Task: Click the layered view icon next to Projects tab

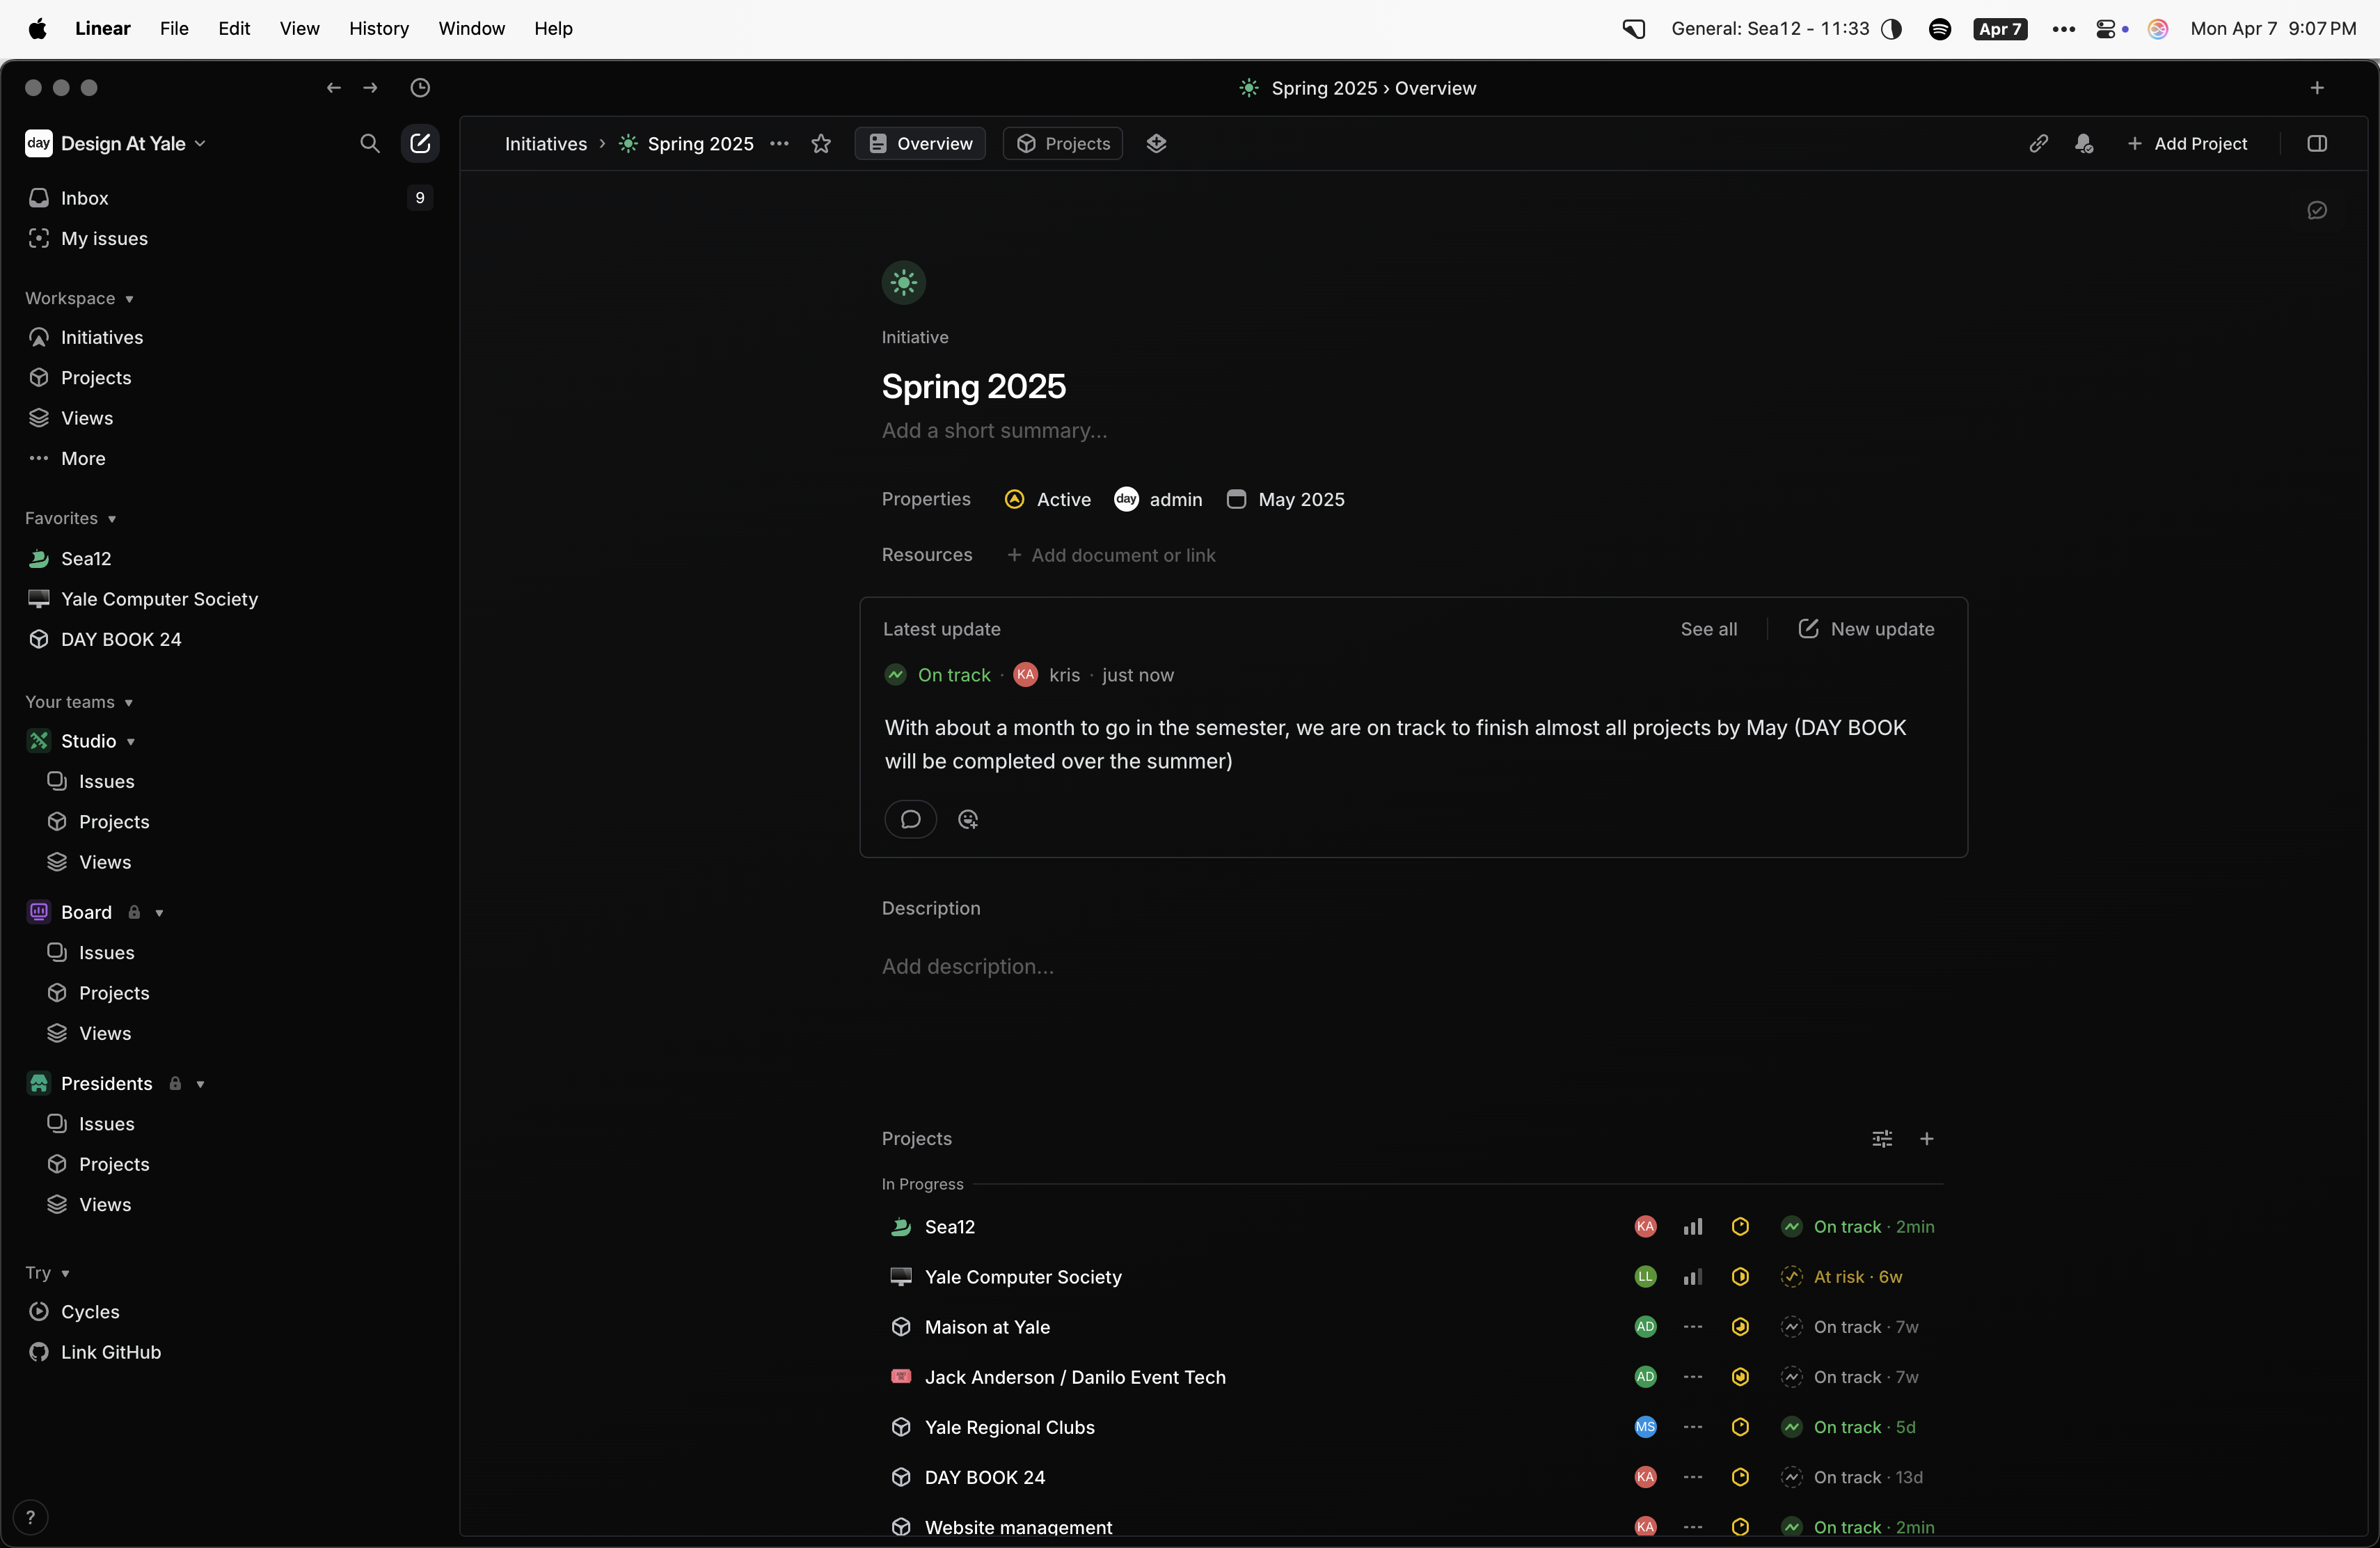Action: (x=1157, y=143)
